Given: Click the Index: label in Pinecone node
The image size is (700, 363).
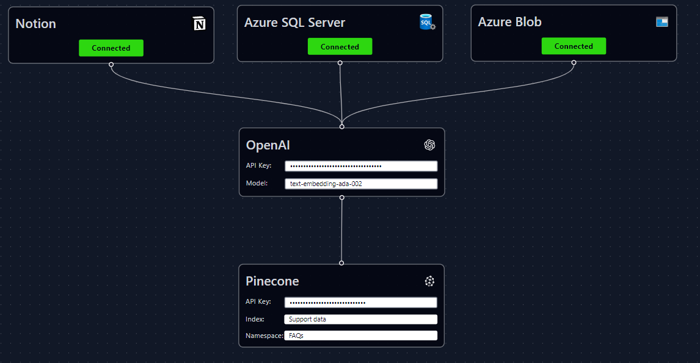Looking at the screenshot, I should click(x=255, y=319).
